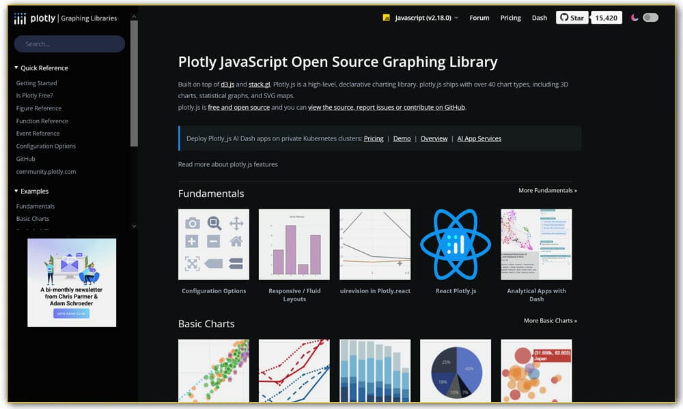Toggle the dark mode switch
This screenshot has height=409, width=683.
tap(650, 18)
